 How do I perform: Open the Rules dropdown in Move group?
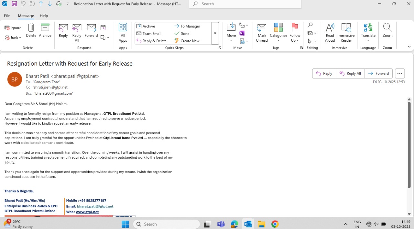pos(244,26)
